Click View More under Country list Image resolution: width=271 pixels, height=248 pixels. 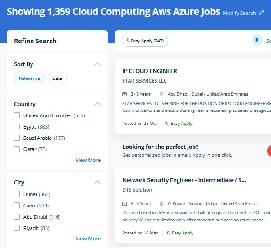click(88, 160)
